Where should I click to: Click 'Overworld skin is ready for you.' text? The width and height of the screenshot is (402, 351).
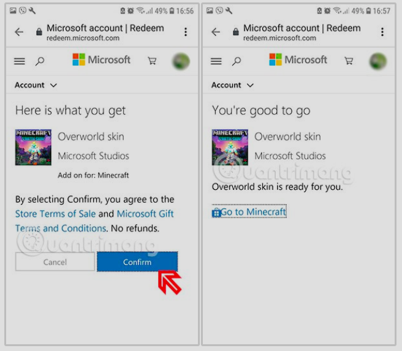coord(277,187)
